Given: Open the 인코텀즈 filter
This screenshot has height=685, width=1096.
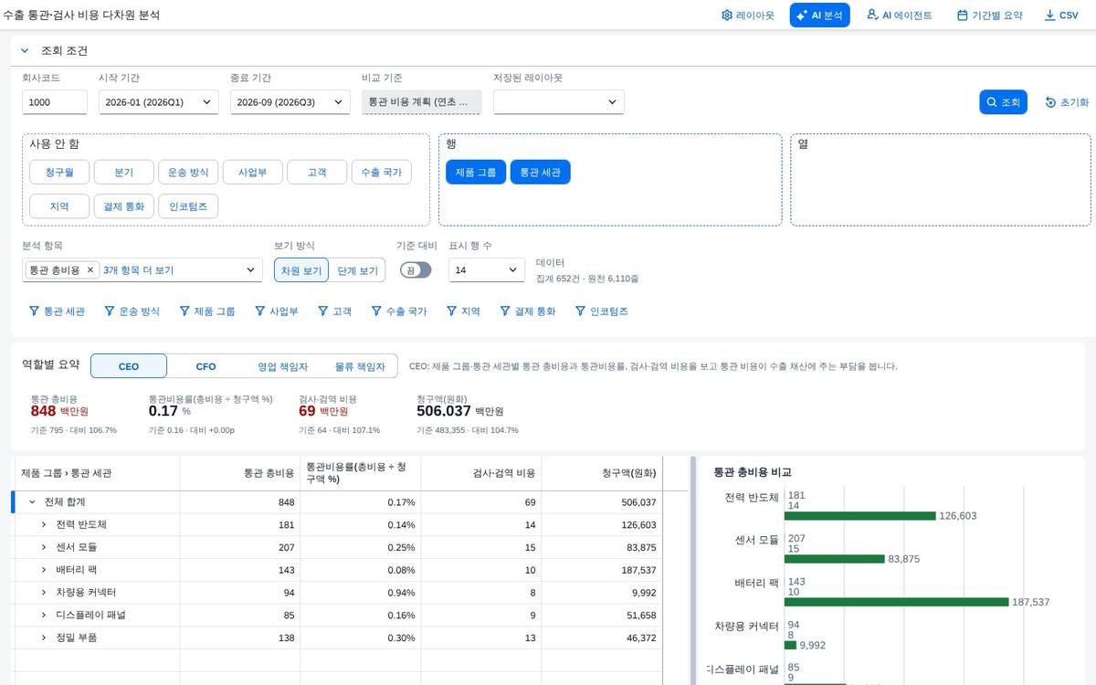Looking at the screenshot, I should click(x=602, y=311).
